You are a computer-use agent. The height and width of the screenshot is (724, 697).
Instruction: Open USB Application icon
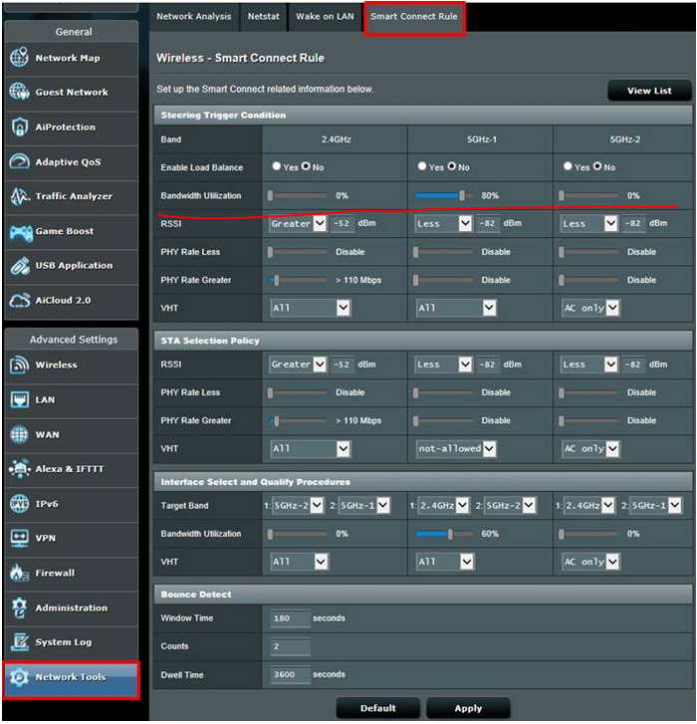click(x=20, y=266)
